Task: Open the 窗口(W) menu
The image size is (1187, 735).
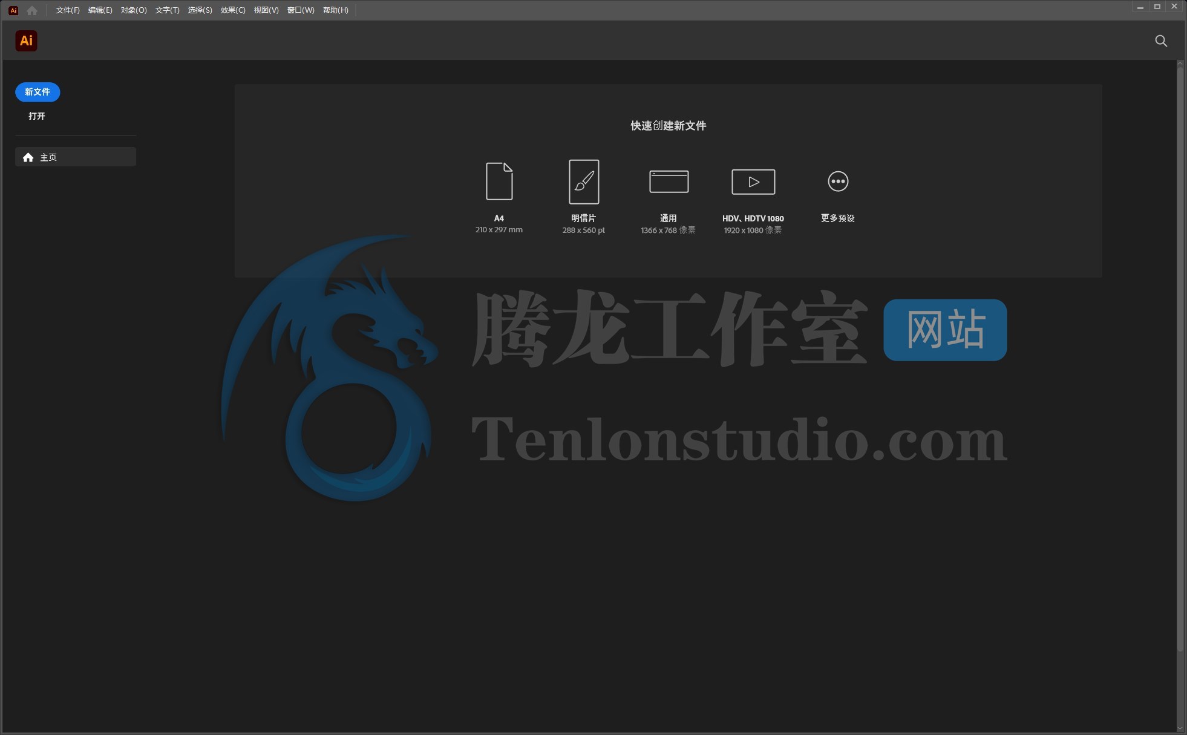Action: (x=301, y=10)
